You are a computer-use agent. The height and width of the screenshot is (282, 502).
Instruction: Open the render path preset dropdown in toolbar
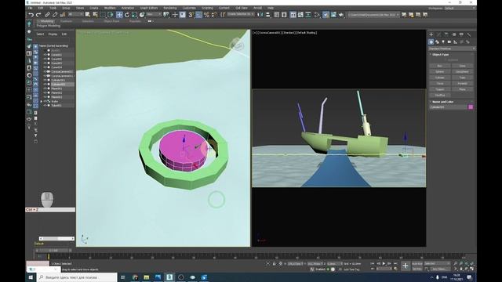pos(373,15)
